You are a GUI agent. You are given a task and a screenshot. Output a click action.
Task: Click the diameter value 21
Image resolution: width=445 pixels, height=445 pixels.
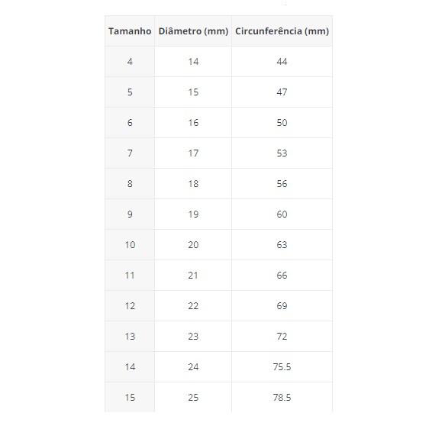(193, 276)
